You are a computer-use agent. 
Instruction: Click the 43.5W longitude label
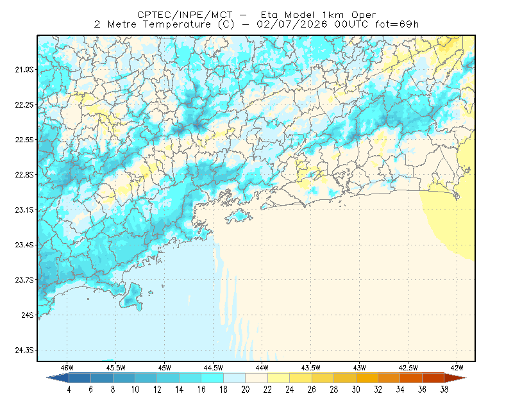310,368
